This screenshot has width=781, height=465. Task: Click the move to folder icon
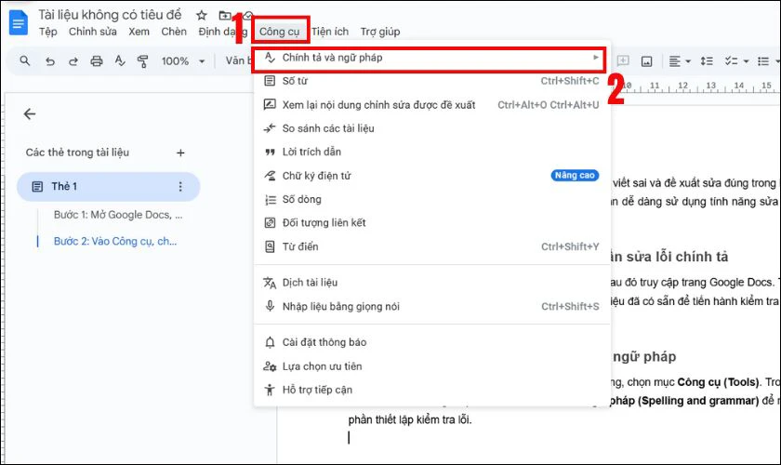(x=225, y=15)
